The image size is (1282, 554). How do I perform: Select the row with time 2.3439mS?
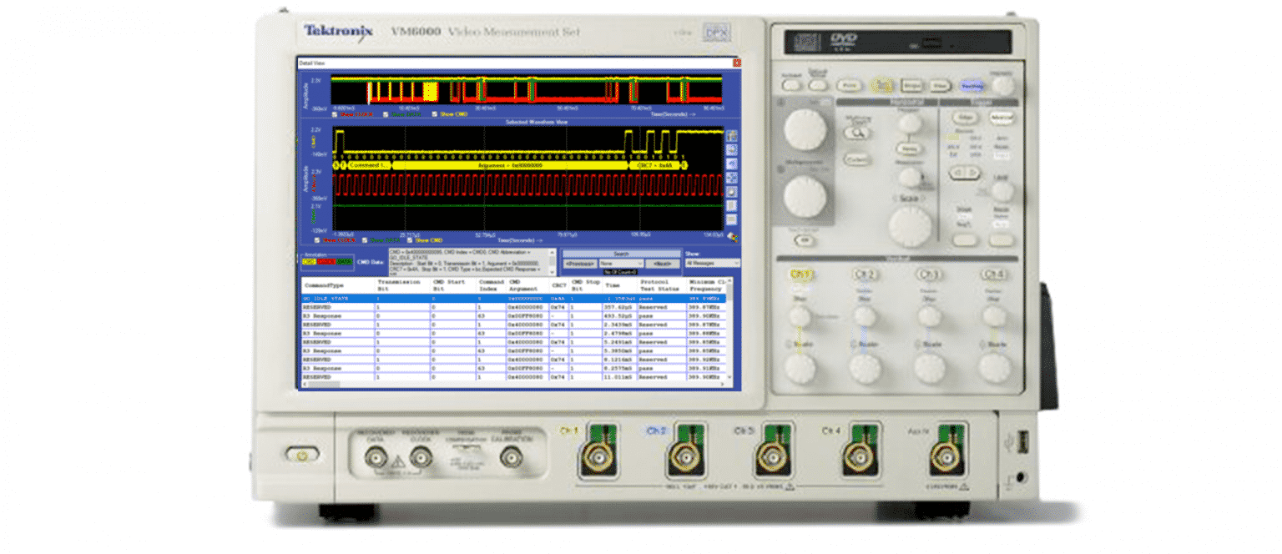click(x=513, y=325)
